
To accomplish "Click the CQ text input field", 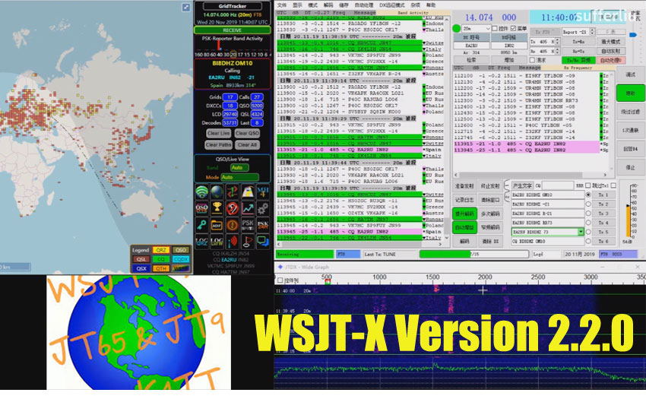I will click(557, 185).
